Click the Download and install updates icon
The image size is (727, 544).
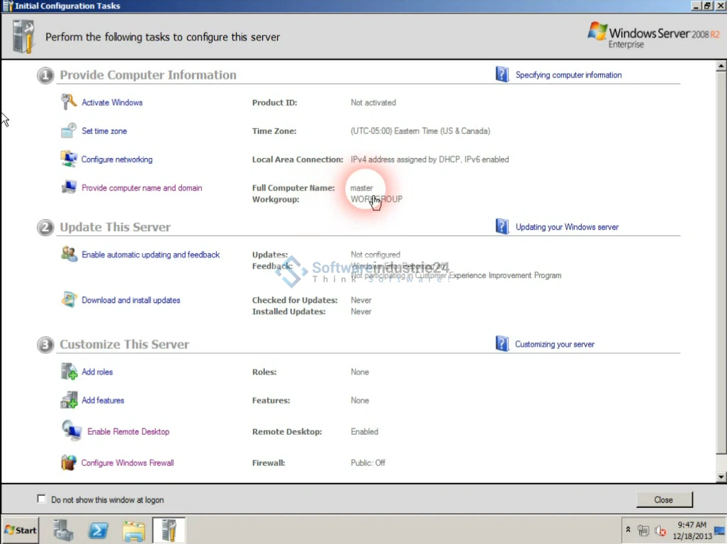coord(68,300)
